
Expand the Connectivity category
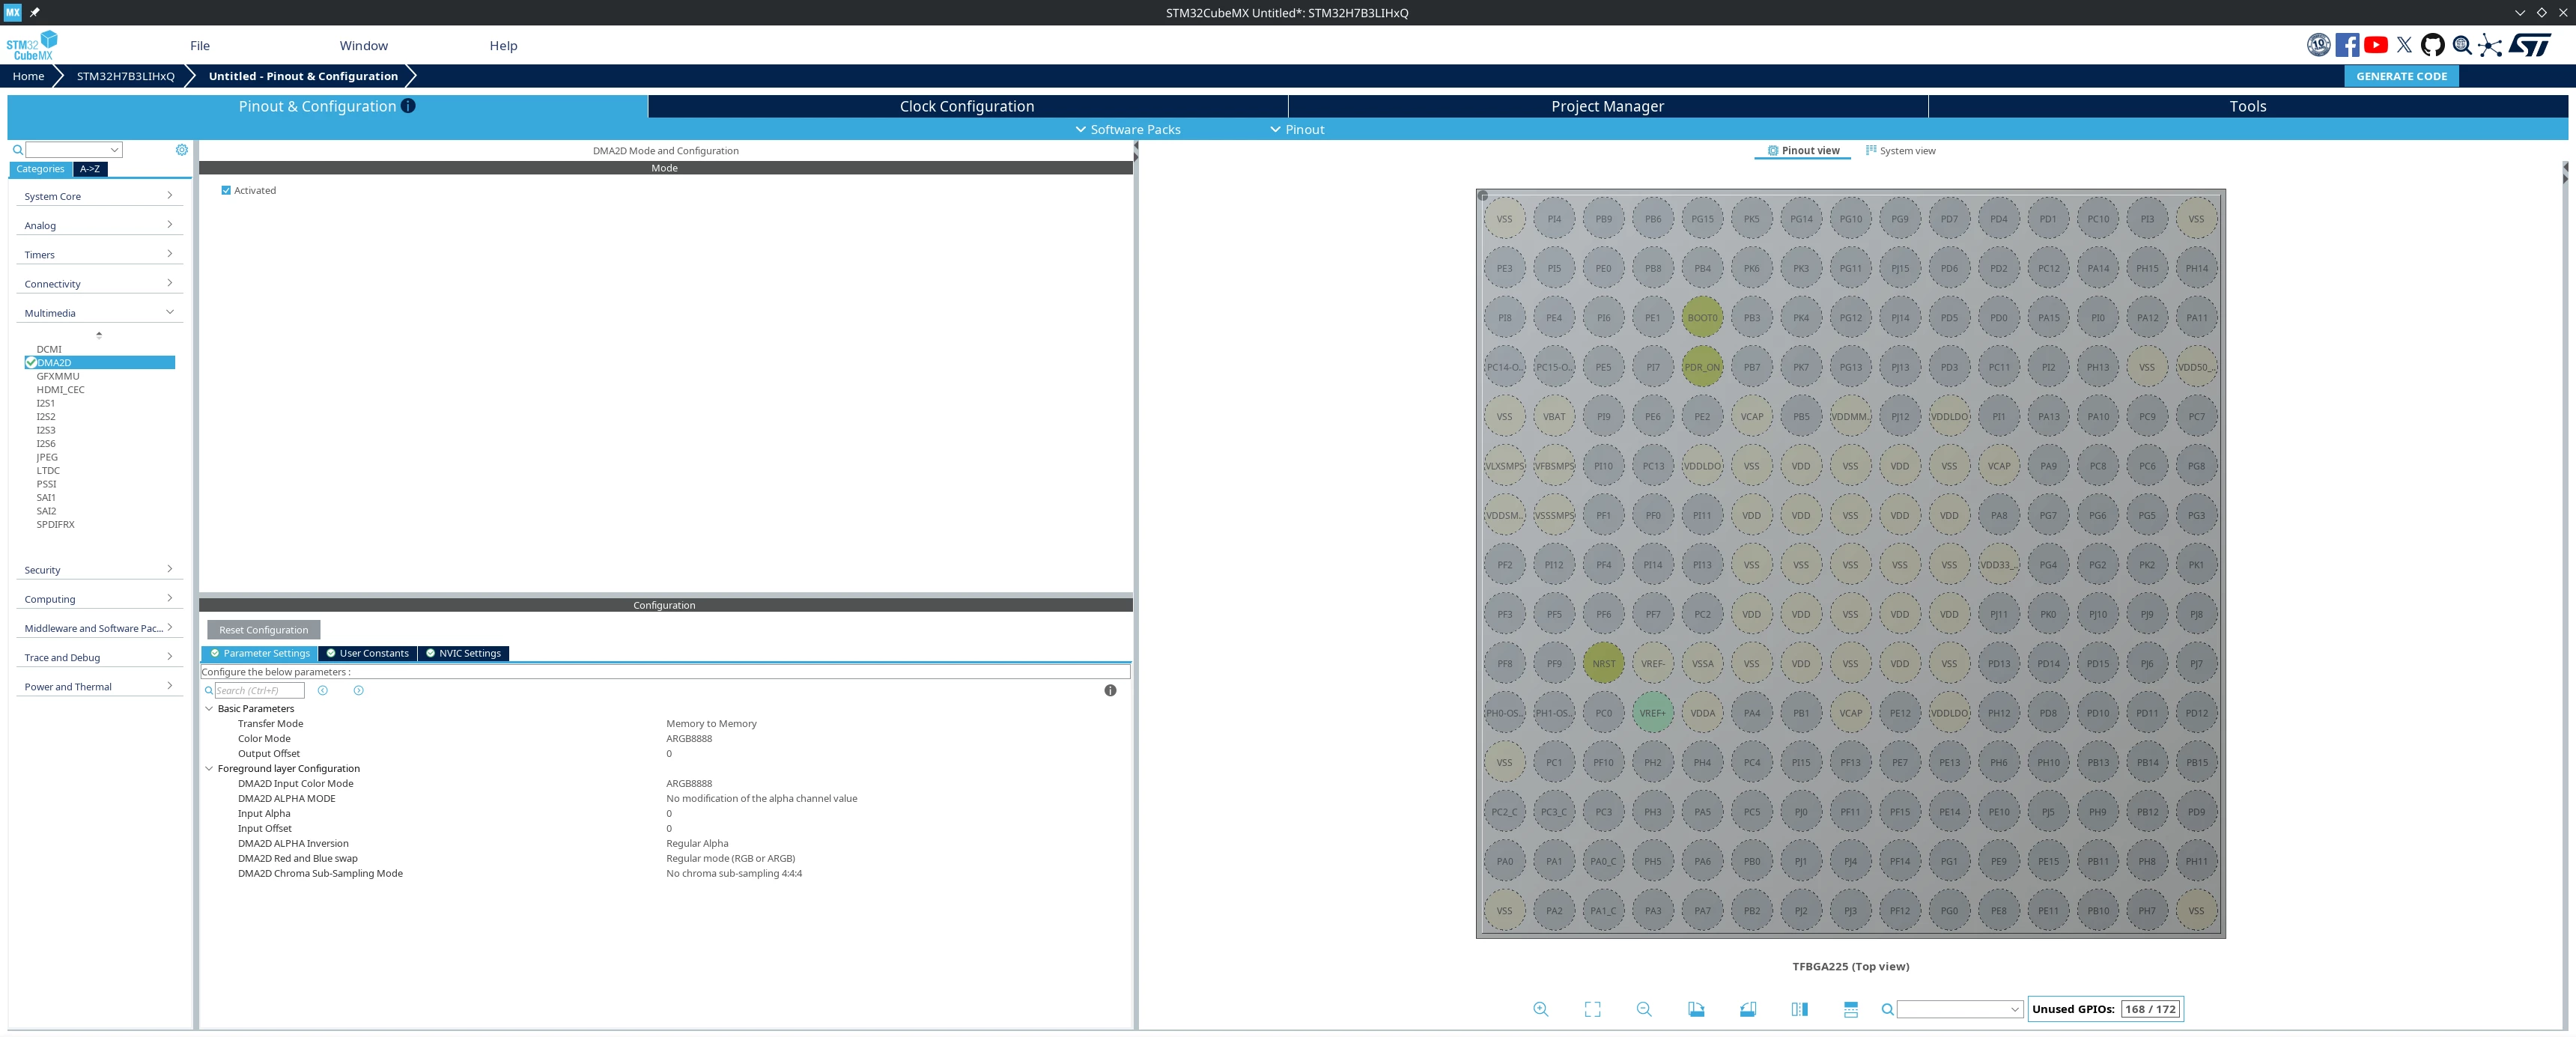pyautogui.click(x=99, y=283)
